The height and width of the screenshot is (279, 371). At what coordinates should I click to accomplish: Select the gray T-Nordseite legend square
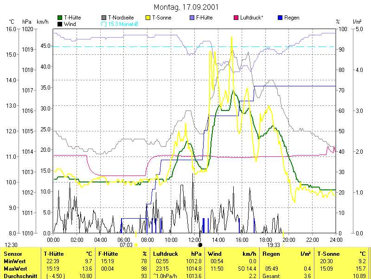point(104,18)
